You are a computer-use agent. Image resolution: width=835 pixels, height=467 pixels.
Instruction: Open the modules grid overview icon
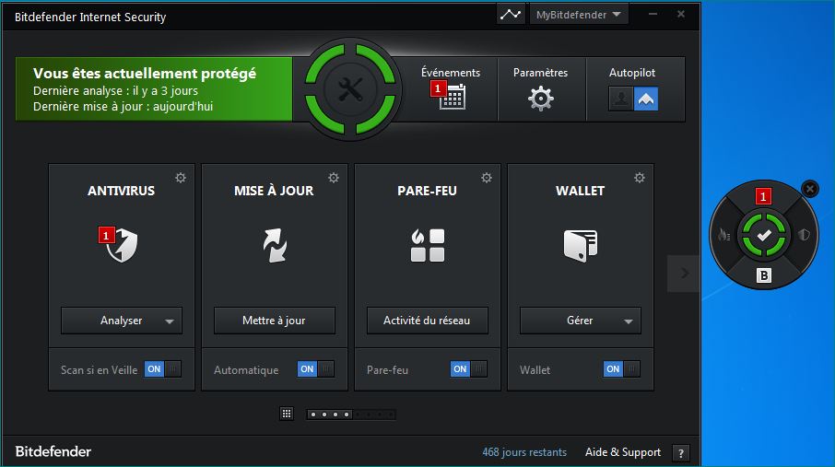click(287, 414)
